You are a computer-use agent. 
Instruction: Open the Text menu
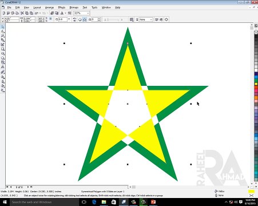coord(85,7)
